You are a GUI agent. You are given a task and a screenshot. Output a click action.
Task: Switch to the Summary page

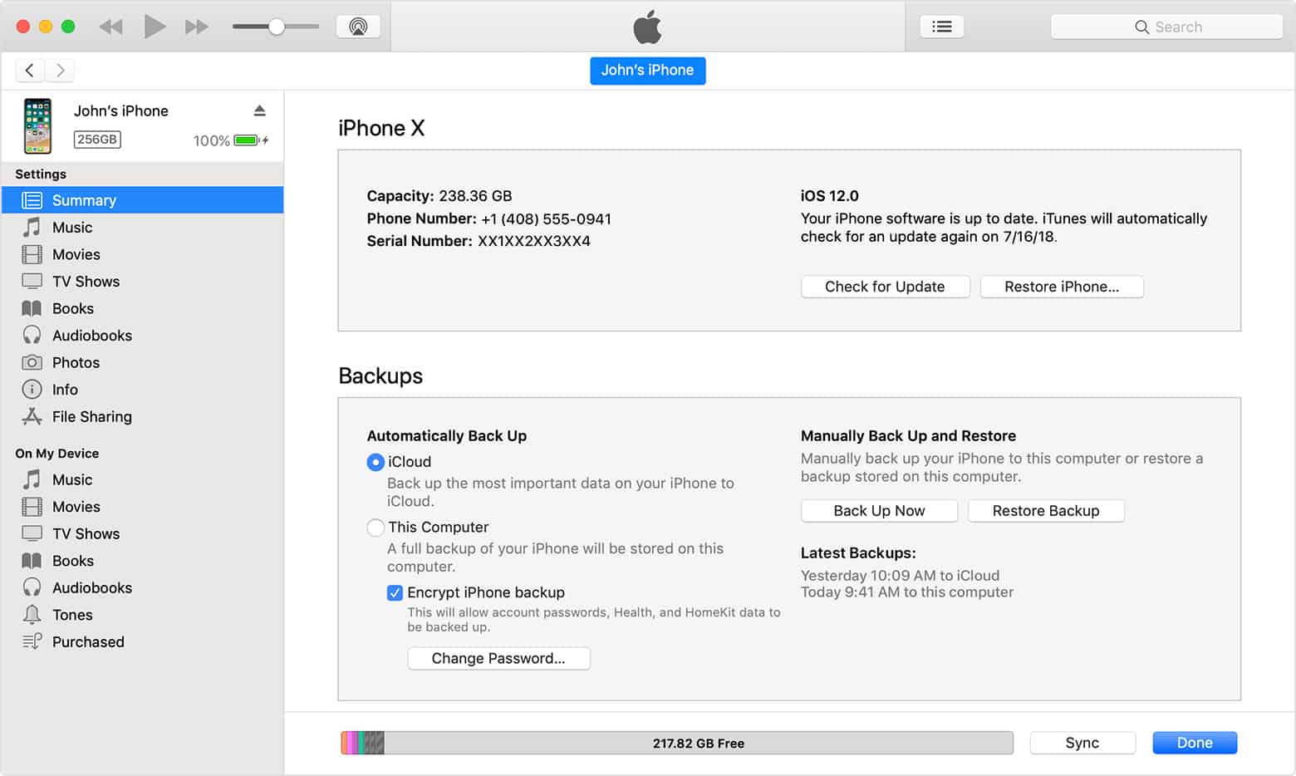click(83, 199)
